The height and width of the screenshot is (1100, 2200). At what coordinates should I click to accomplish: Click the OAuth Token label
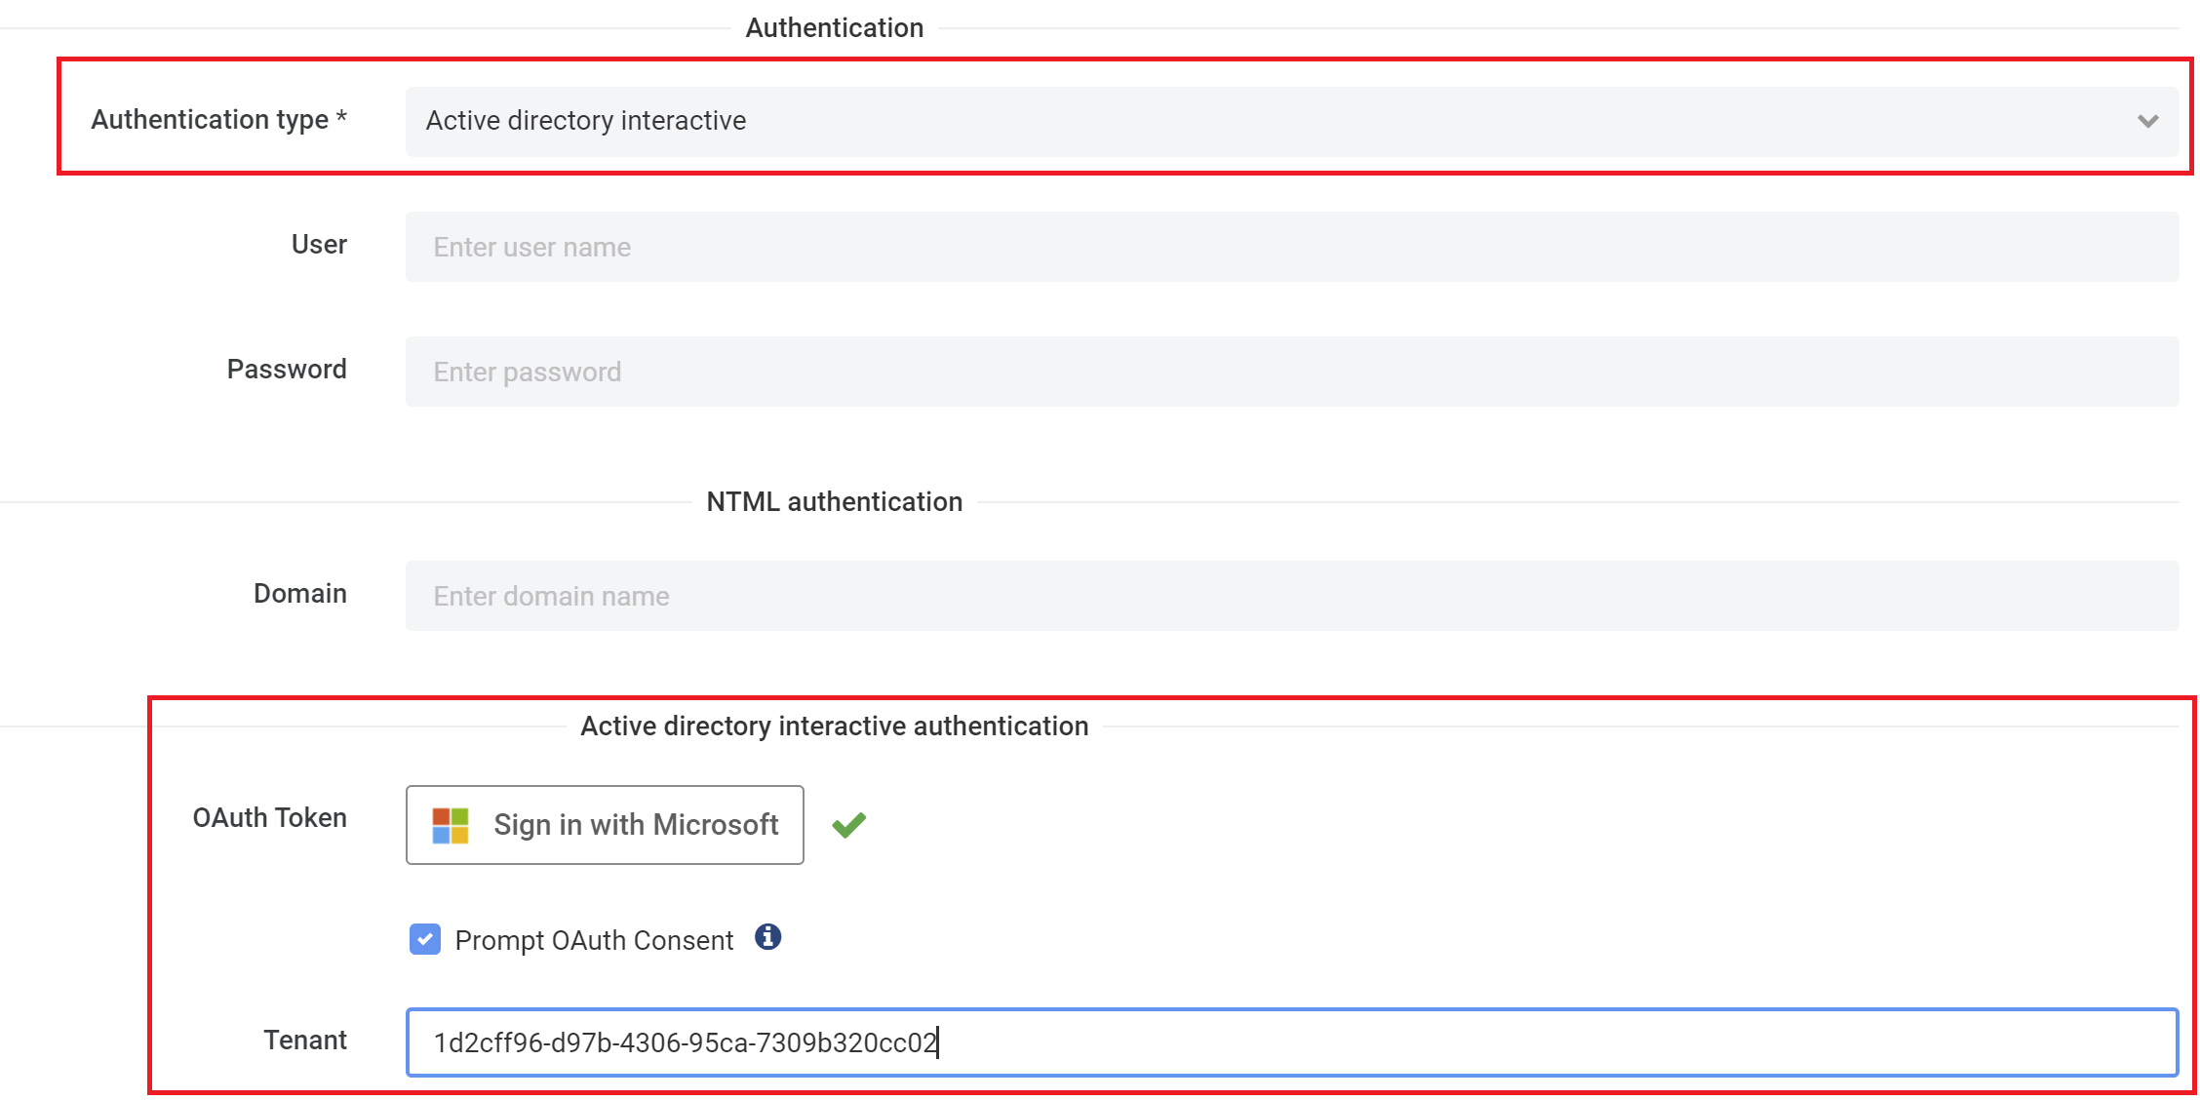(x=269, y=817)
